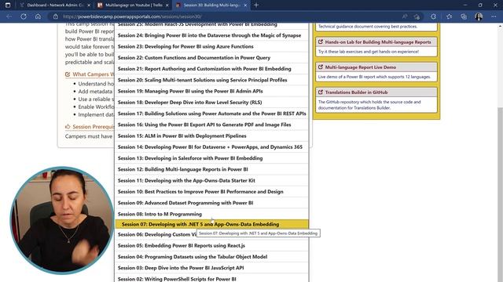Open Session 05: Embedding Reports using React.js

(211, 245)
